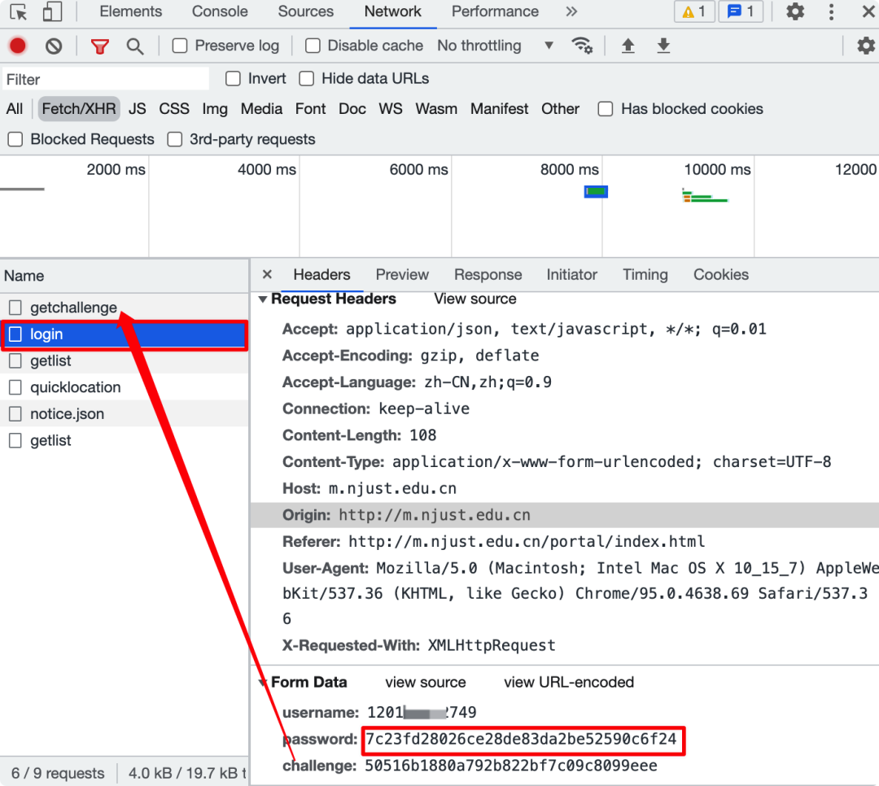This screenshot has height=786, width=879.
Task: Tick the getchallenge row checkbox
Action: pos(15,308)
